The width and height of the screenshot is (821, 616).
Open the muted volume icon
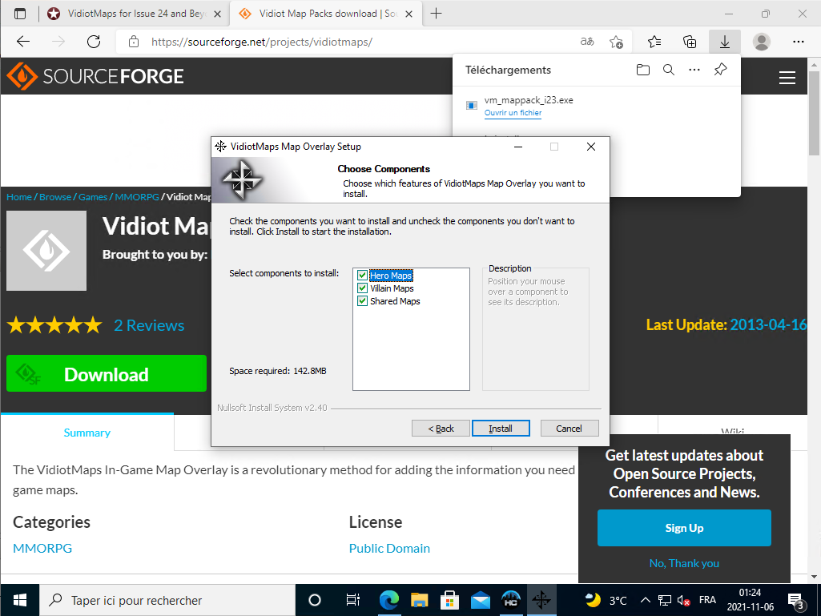coord(683,600)
